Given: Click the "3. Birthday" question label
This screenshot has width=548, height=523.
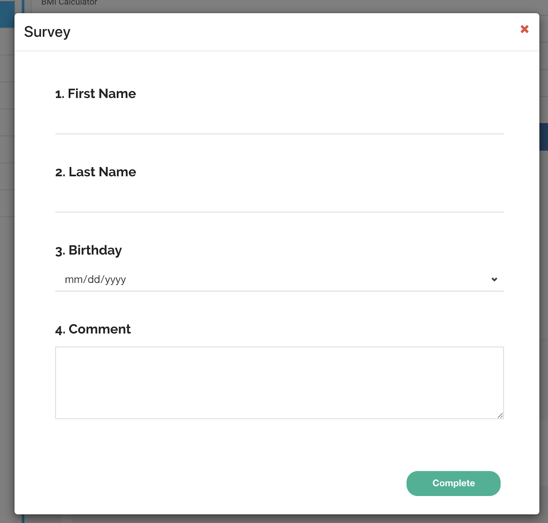Looking at the screenshot, I should (88, 250).
